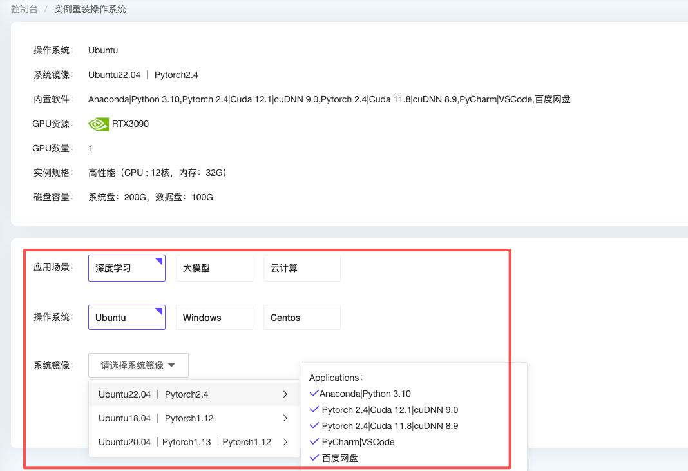This screenshot has height=471, width=688.
Task: Select 深度学习 application scenario
Action: 126,268
